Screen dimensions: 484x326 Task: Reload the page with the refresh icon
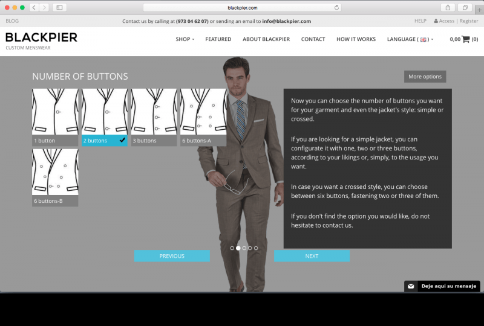[336, 7]
